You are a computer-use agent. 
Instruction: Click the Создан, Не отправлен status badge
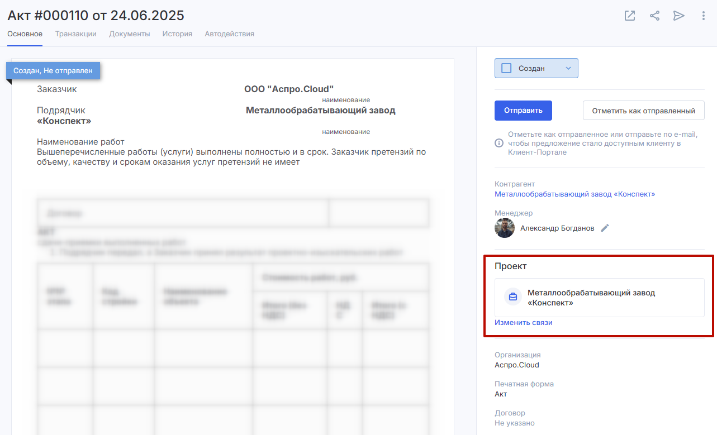[53, 71]
